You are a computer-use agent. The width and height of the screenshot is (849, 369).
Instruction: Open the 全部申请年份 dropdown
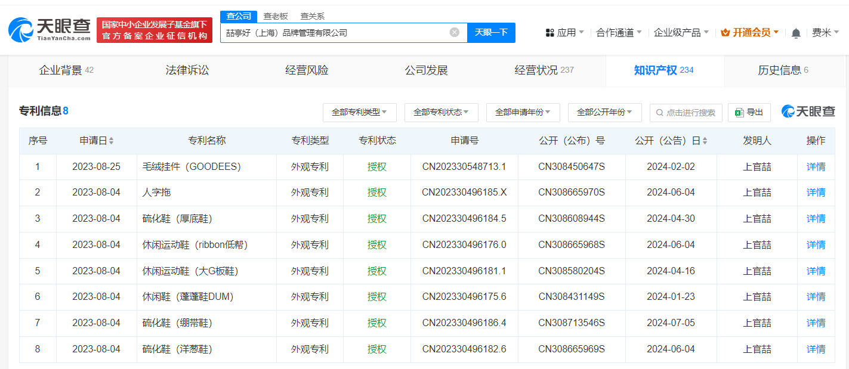[x=523, y=113]
